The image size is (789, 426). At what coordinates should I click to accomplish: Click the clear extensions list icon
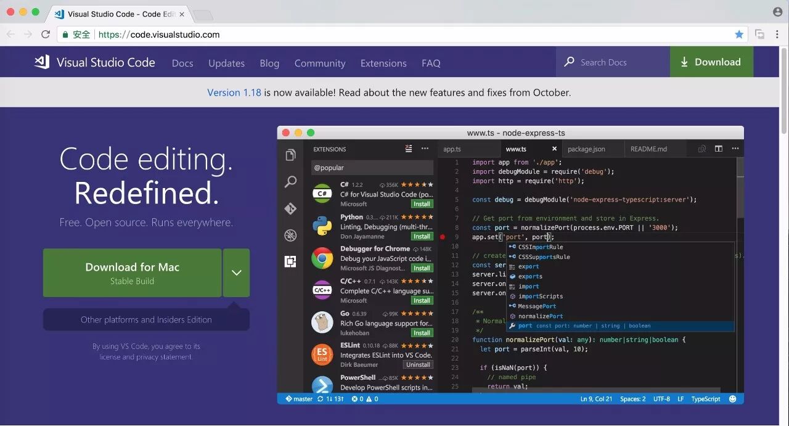coord(408,149)
